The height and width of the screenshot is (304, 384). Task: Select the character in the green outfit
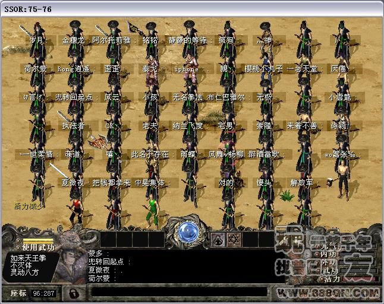pos(152,211)
